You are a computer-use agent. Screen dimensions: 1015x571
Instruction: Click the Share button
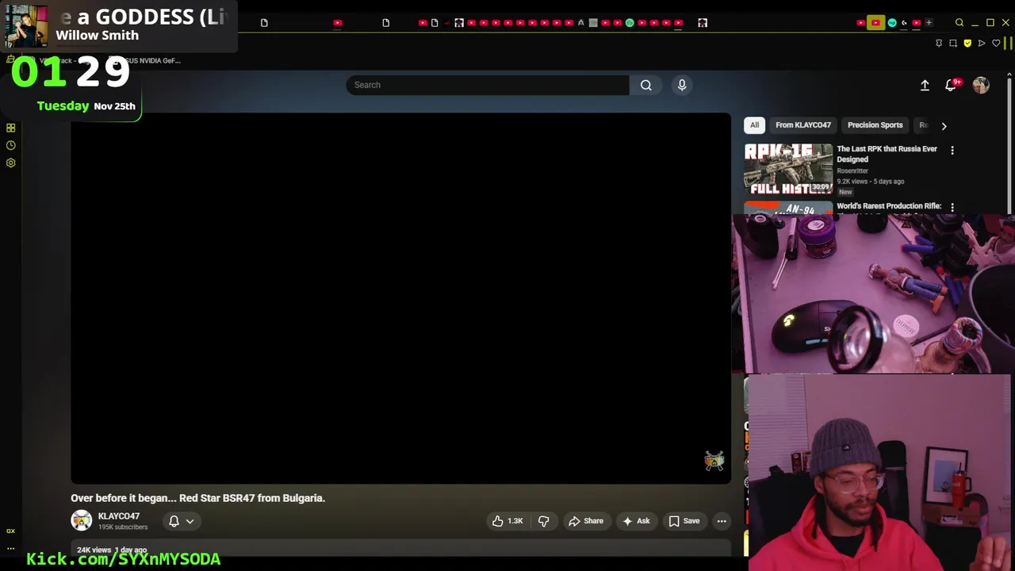586,521
